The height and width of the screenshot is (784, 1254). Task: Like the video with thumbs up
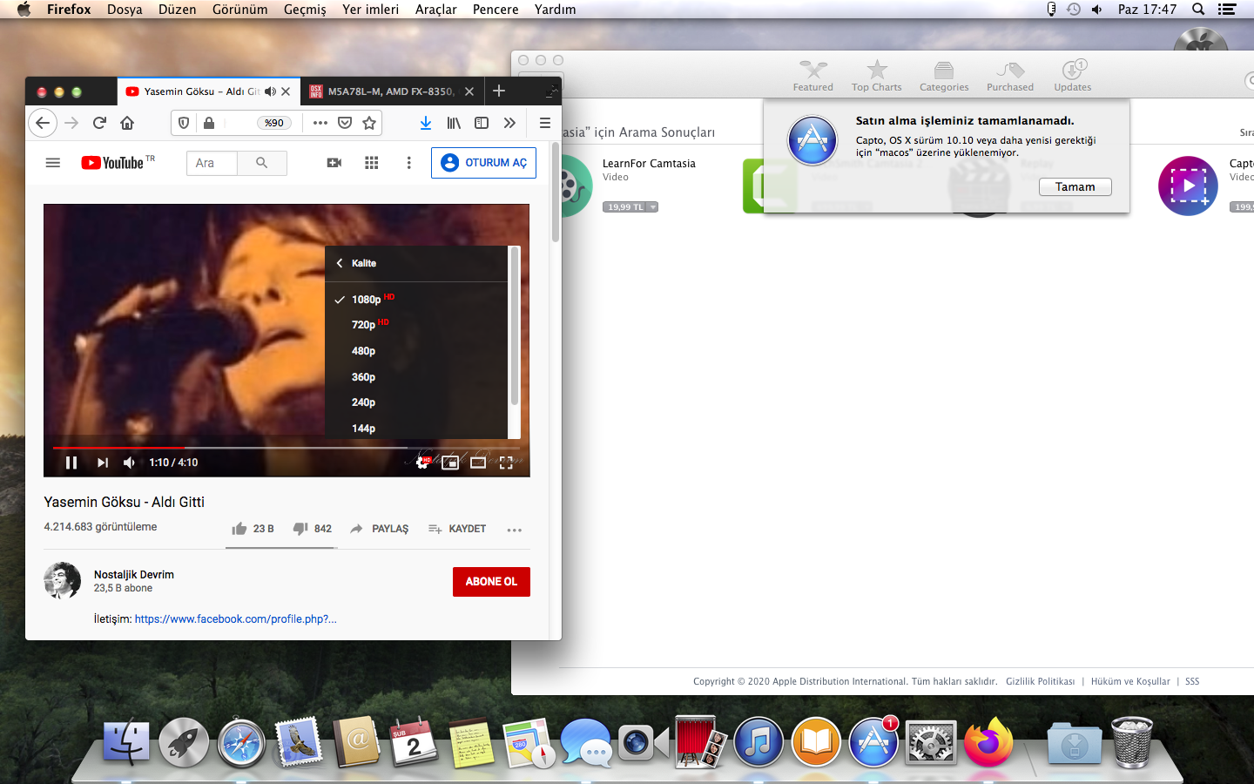pos(239,529)
